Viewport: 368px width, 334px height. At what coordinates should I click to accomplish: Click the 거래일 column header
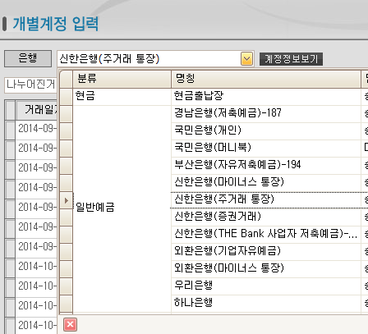pos(36,110)
